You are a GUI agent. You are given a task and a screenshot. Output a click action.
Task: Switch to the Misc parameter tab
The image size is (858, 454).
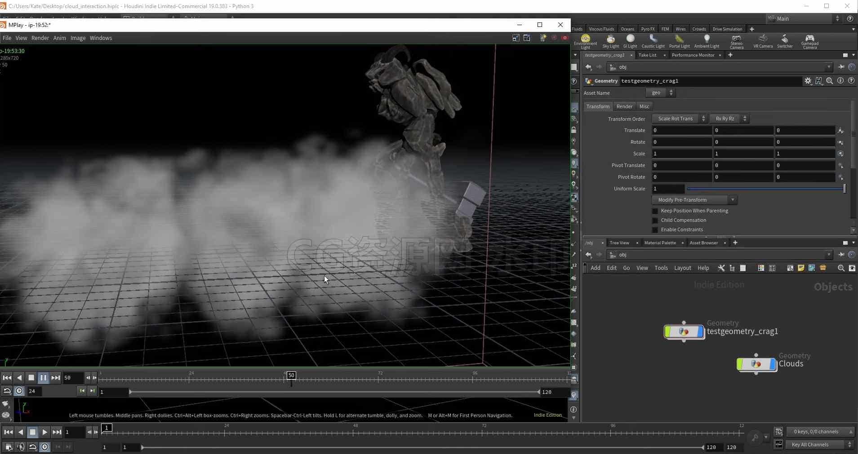[x=644, y=106]
